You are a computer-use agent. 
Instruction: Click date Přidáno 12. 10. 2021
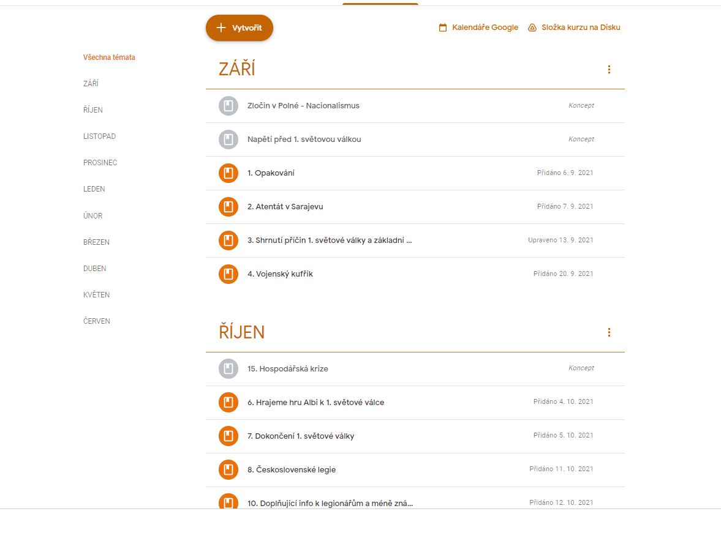coord(562,502)
